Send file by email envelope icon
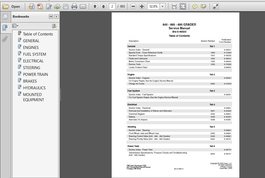Viewport: 265px width, 178px height. (x=83, y=6)
